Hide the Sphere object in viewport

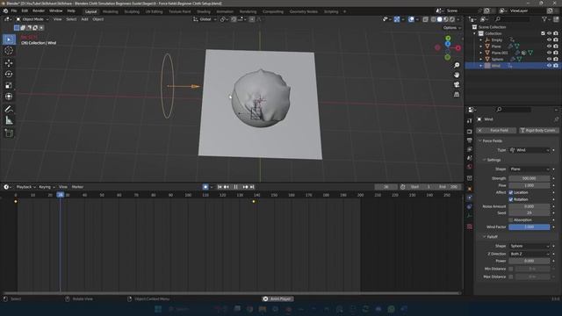tap(549, 59)
